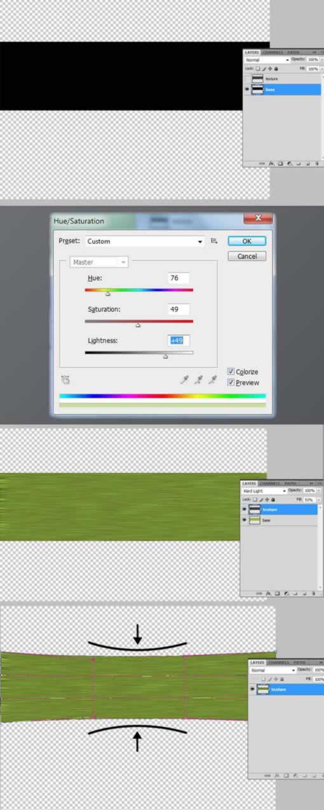Toggle visibility of texture layer in top Layers panel
This screenshot has height=810, width=324.
pos(247,79)
